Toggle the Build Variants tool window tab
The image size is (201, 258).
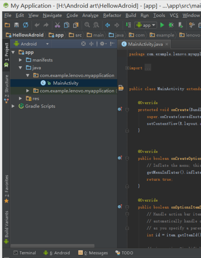point(6,227)
